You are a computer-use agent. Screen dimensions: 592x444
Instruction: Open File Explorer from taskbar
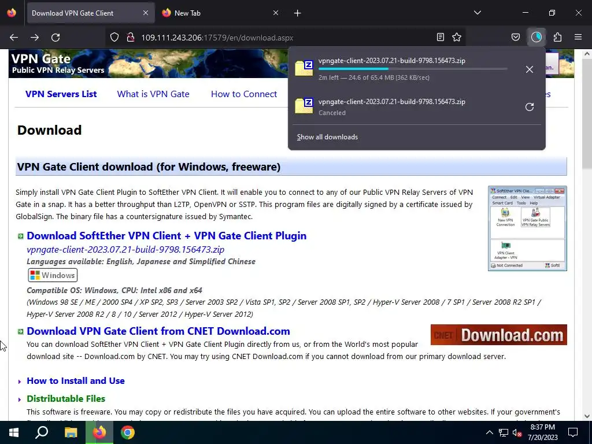(71, 432)
